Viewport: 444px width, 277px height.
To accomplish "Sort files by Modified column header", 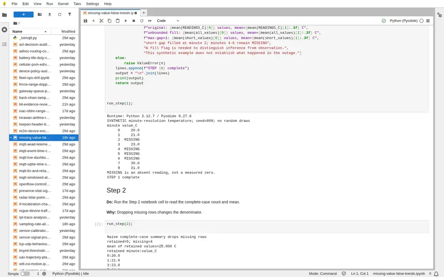I will (x=64, y=31).
